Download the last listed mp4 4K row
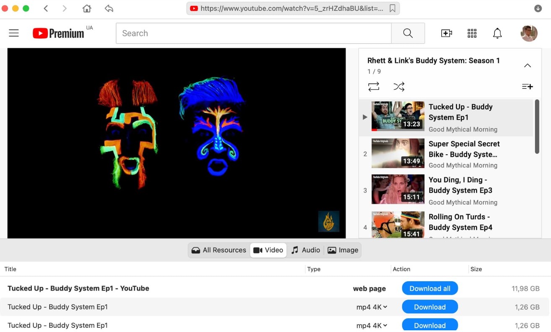The image size is (551, 332). click(430, 325)
